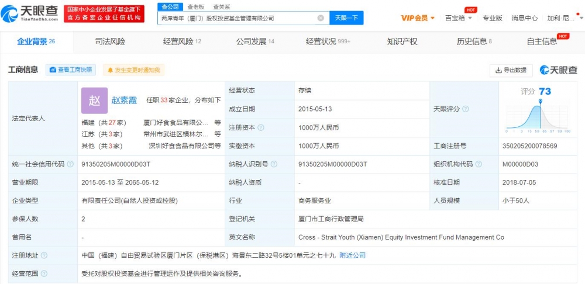
Task: Open 深圳好食食品有限公司 link
Action: click(182, 146)
